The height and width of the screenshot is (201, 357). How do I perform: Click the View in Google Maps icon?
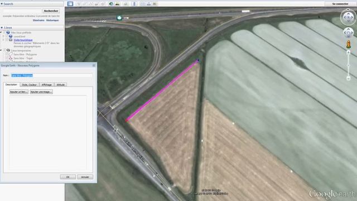[x=155, y=4]
